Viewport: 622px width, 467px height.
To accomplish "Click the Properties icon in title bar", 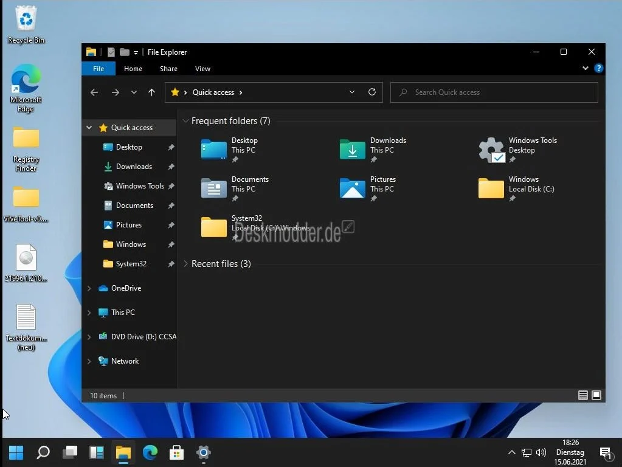I will [111, 52].
